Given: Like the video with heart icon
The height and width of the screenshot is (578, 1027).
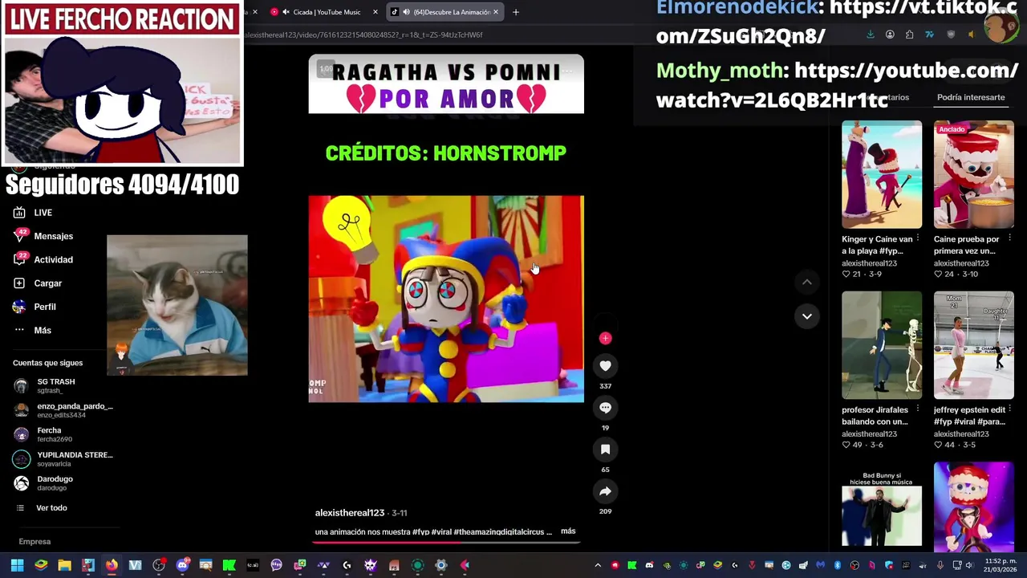Looking at the screenshot, I should (x=606, y=366).
